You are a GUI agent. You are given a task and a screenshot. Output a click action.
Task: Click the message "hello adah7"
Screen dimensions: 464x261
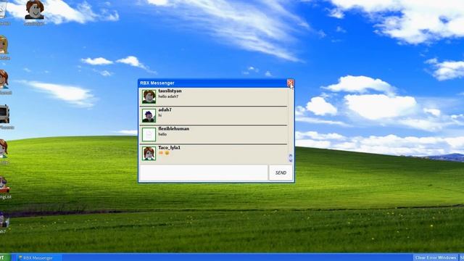pyautogui.click(x=168, y=96)
